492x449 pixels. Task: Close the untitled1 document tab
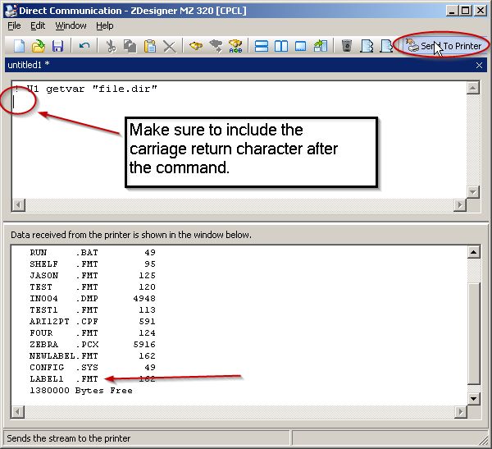point(479,65)
